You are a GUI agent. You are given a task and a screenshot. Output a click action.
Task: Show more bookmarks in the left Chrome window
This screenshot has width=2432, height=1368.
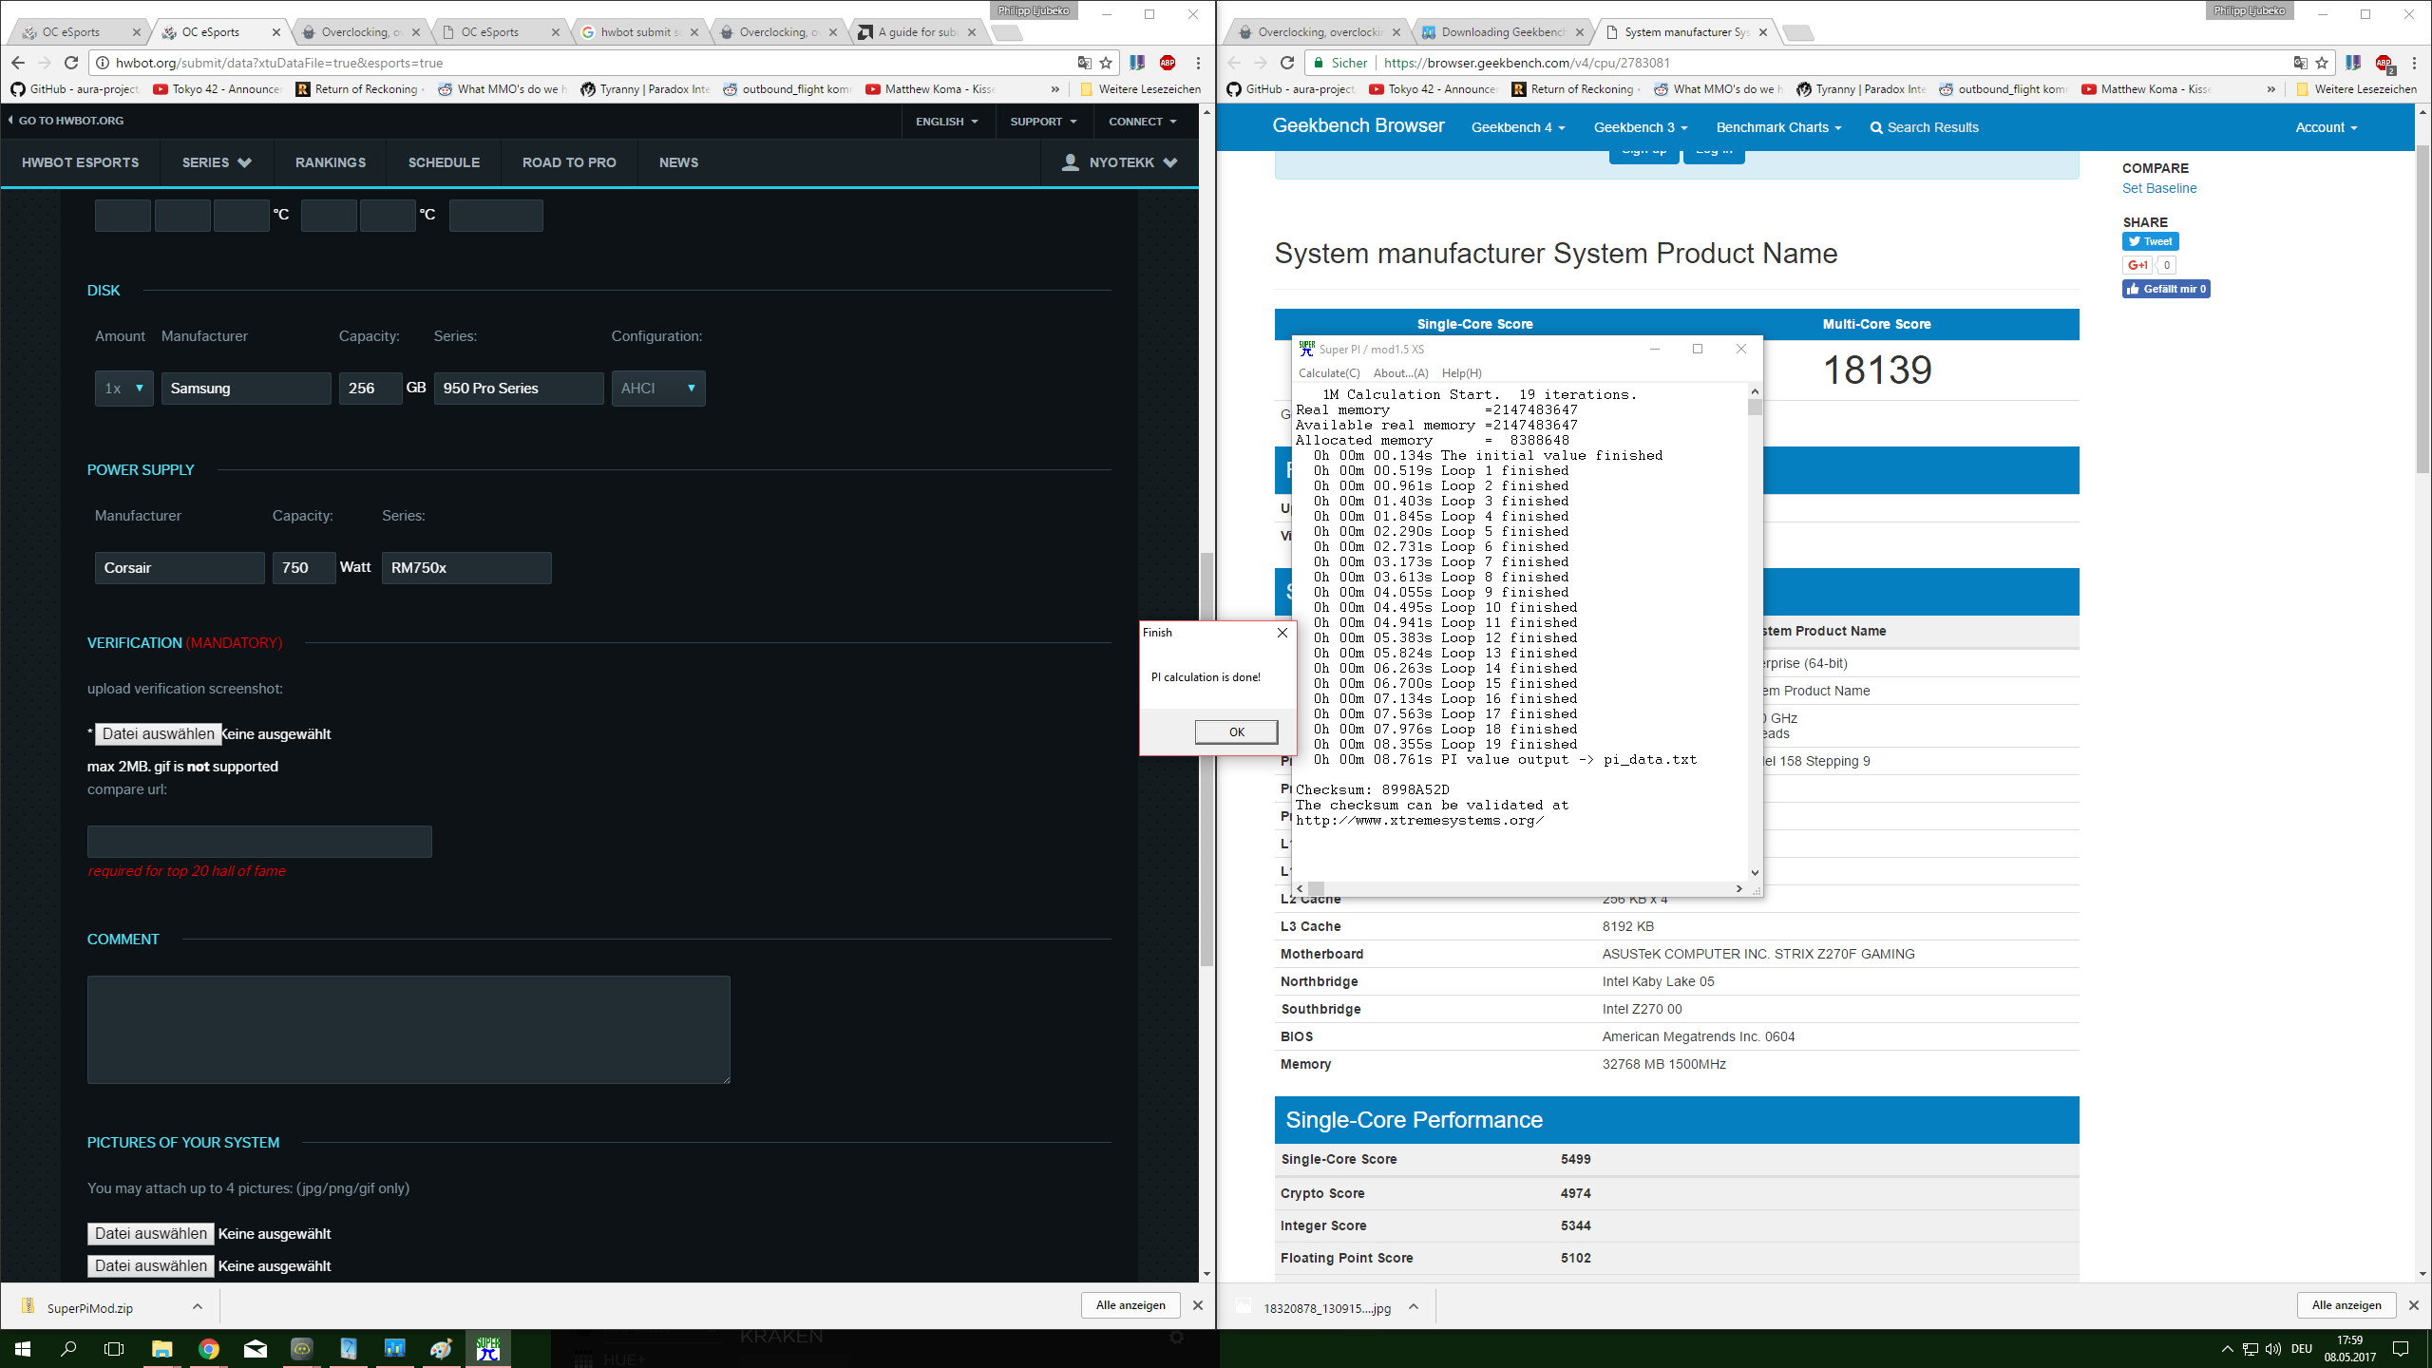point(1055,89)
